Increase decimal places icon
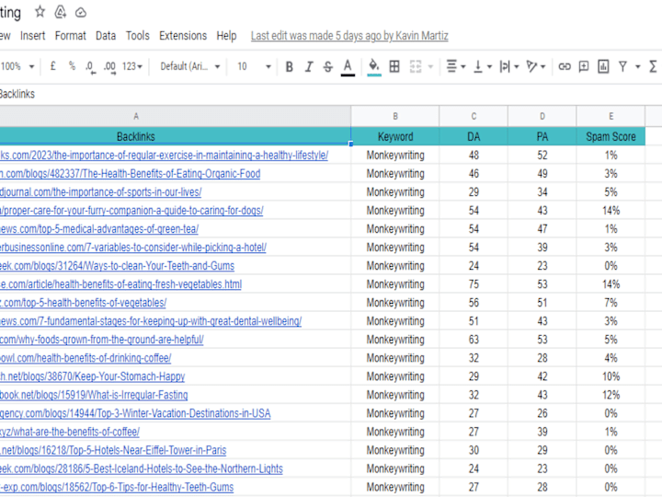The width and height of the screenshot is (662, 497). tap(110, 67)
